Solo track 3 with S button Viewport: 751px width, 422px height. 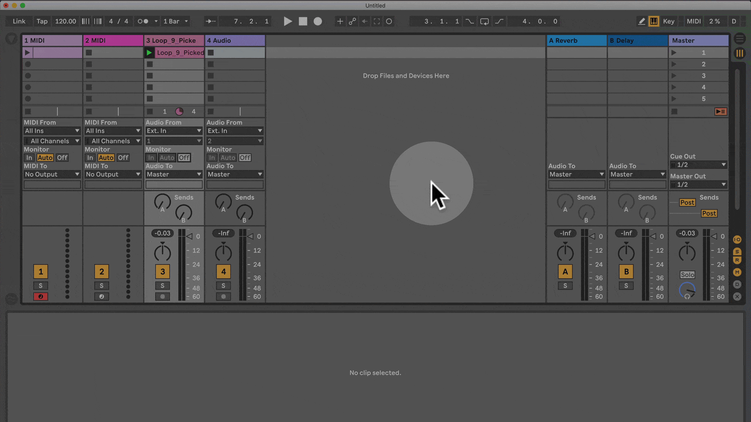point(162,286)
